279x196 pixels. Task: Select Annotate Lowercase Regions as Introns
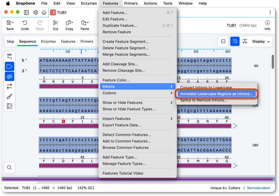point(216,94)
